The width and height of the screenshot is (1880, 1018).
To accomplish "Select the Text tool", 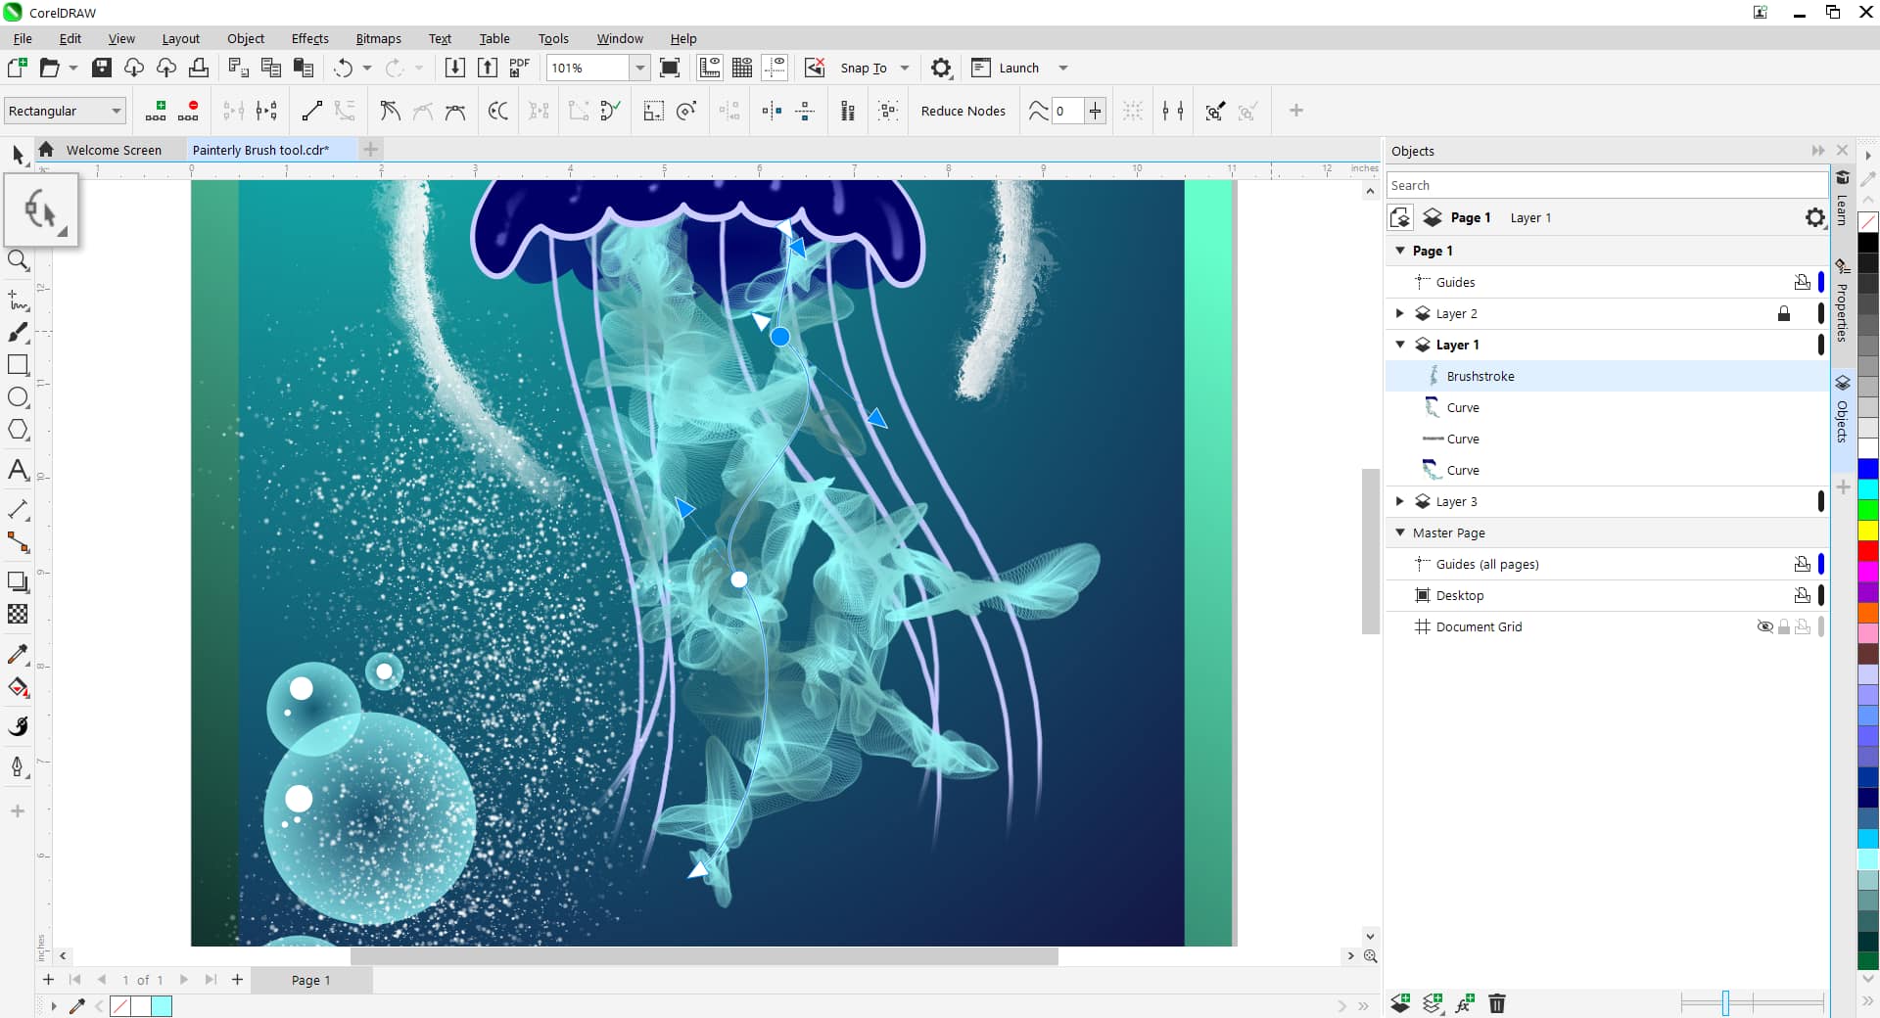I will coord(18,470).
